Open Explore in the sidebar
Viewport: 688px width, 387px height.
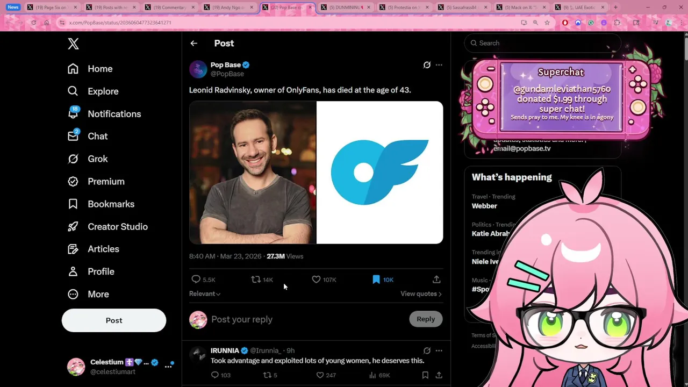[93, 91]
